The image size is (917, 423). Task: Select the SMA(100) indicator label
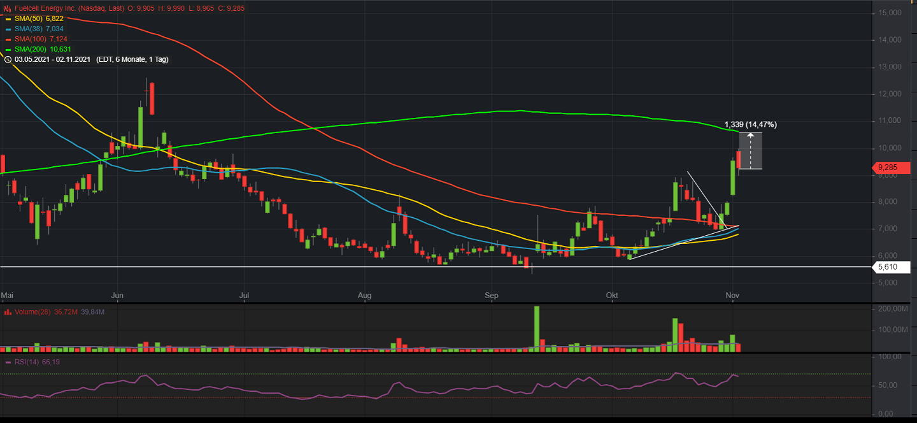click(x=29, y=39)
